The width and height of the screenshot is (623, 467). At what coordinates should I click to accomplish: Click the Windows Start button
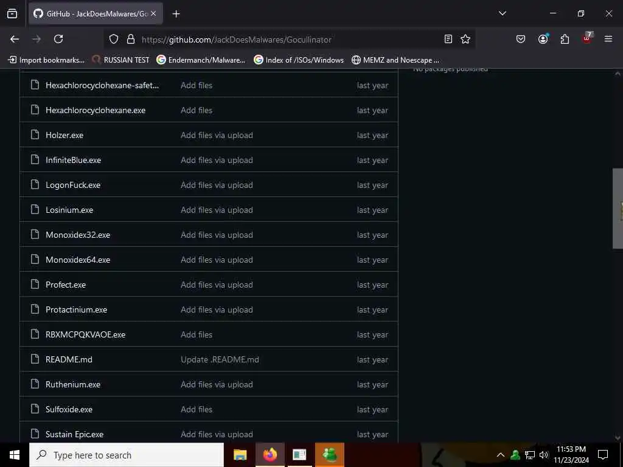[x=15, y=455]
